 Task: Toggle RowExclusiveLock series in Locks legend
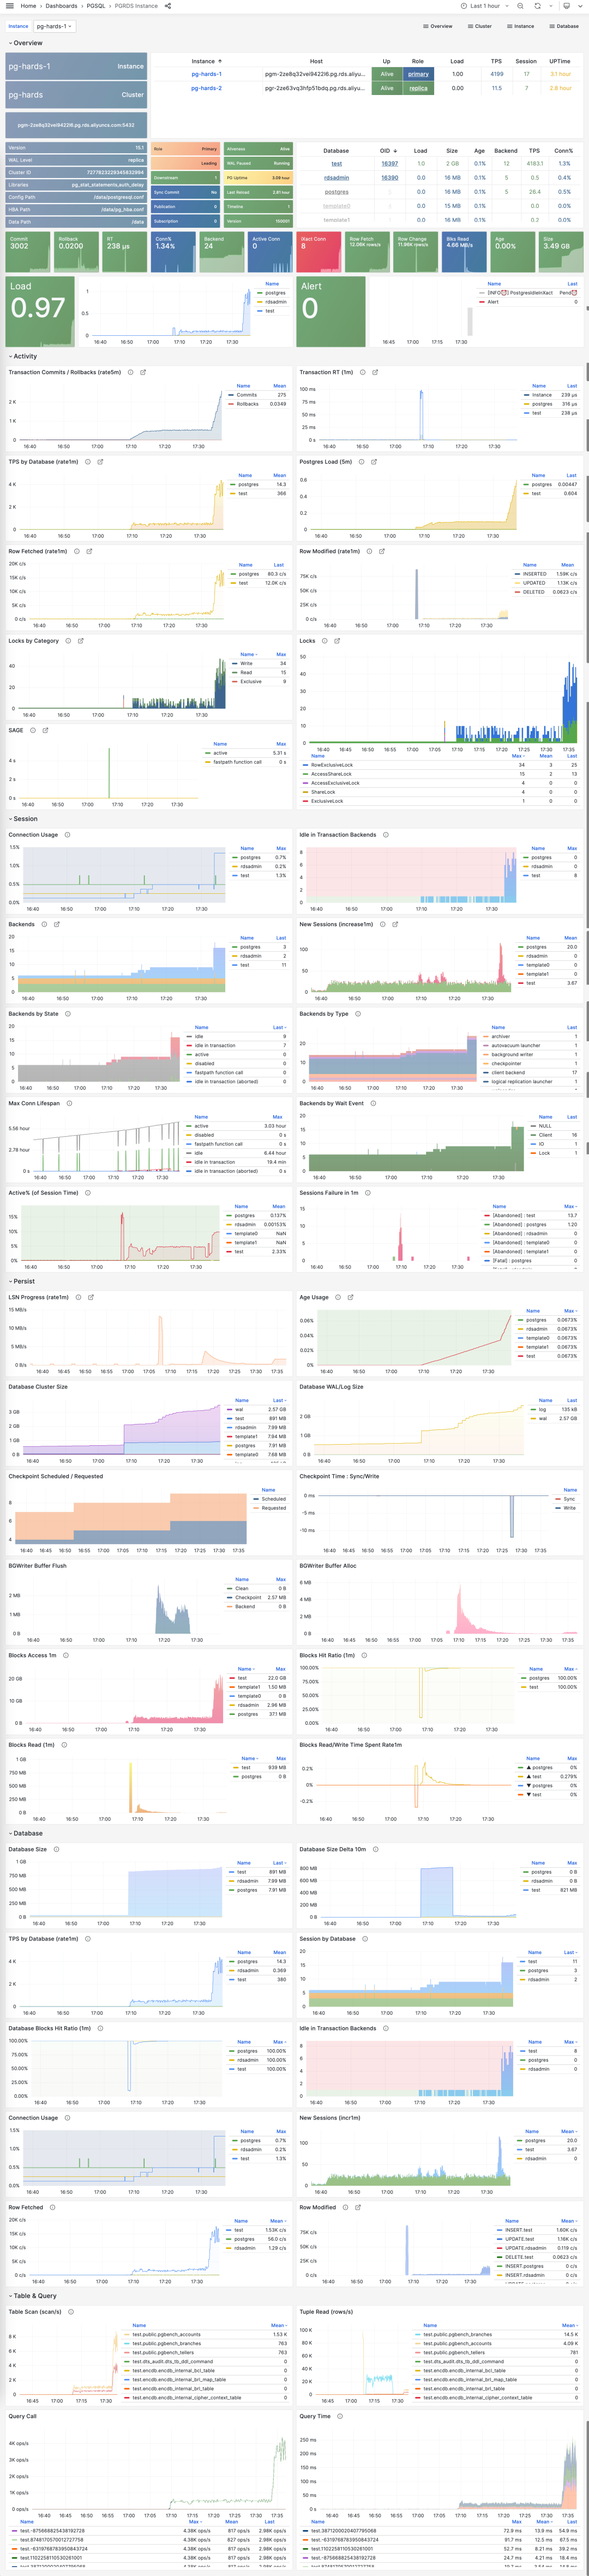click(x=332, y=765)
